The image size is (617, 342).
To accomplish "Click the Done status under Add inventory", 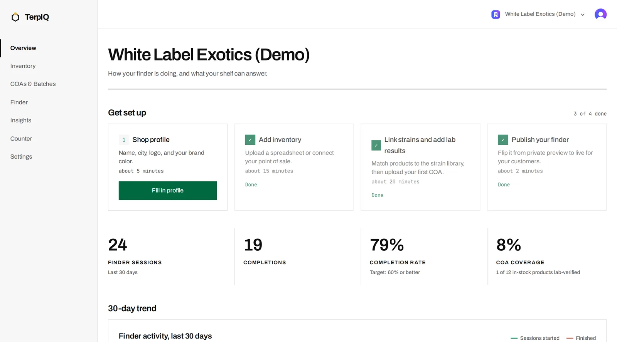I will (x=251, y=185).
